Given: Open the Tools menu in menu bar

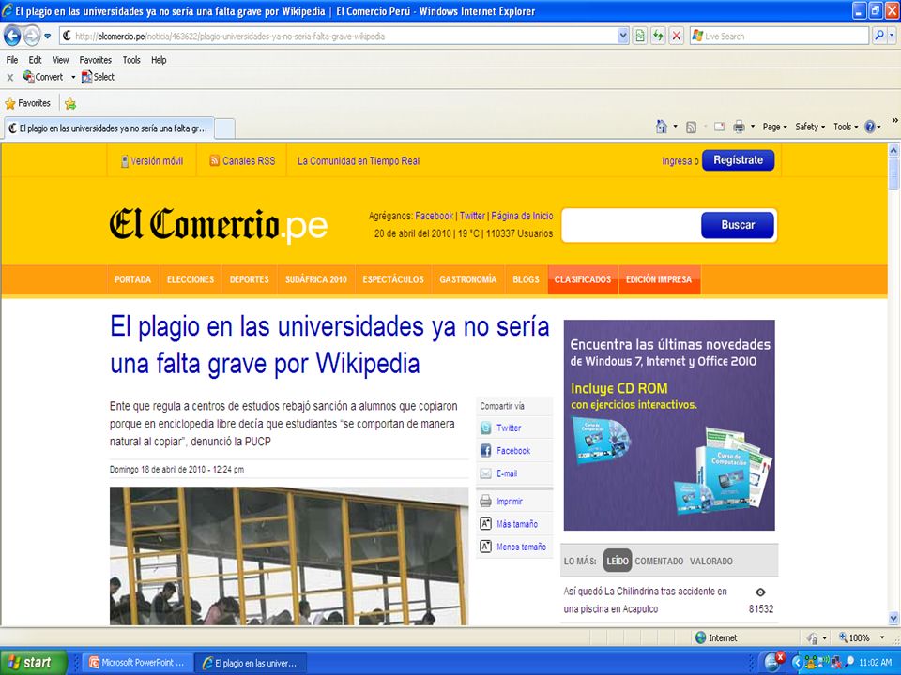Looking at the screenshot, I should (131, 60).
